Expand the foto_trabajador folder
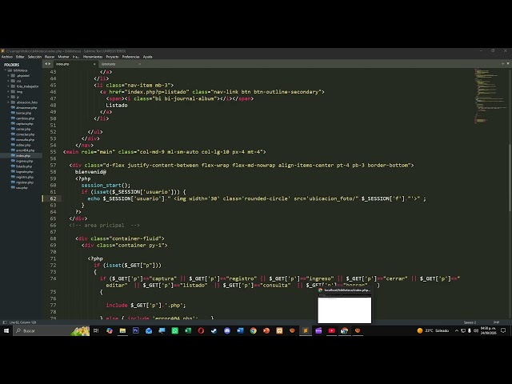 coord(9,86)
